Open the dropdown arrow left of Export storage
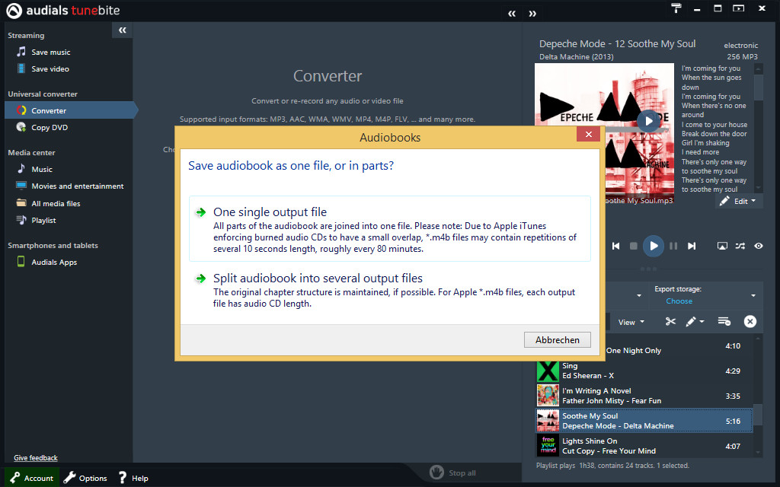Viewport: 780px width, 487px height. click(639, 296)
